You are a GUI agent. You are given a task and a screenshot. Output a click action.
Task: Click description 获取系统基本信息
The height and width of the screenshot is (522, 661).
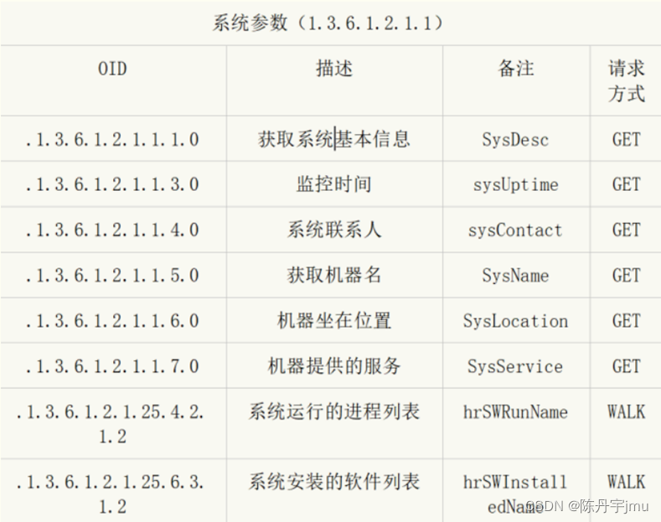click(334, 139)
